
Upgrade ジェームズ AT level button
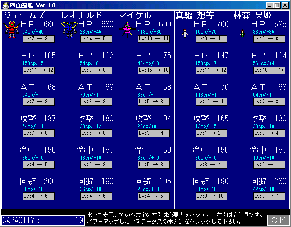[38, 102]
